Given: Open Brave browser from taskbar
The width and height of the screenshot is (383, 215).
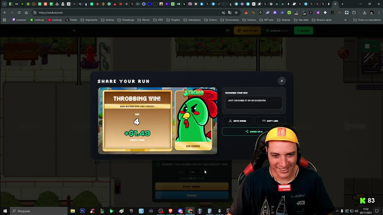Looking at the screenshot, I should point(171,211).
